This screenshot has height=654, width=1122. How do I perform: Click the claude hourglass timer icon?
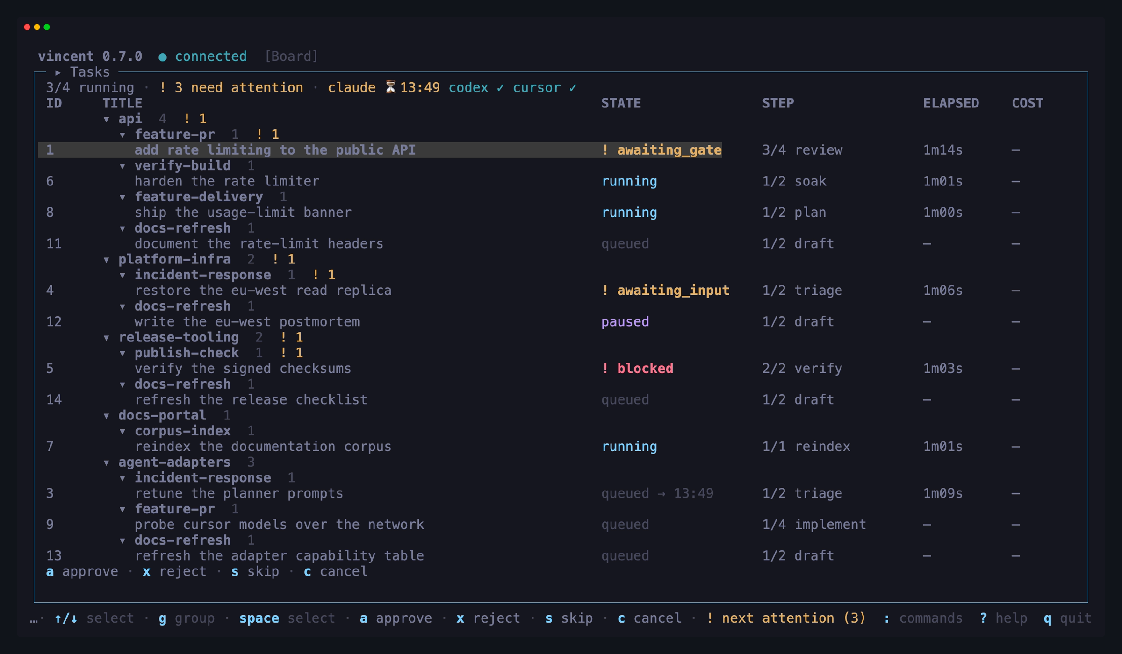(390, 87)
